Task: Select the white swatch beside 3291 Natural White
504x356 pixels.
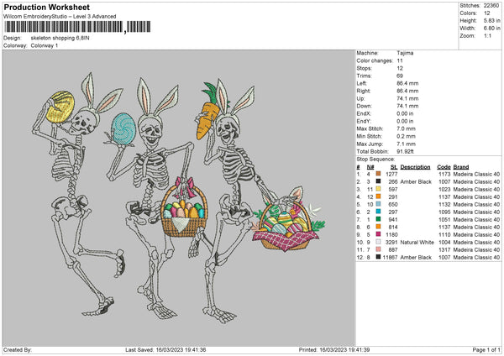Action: [378, 242]
